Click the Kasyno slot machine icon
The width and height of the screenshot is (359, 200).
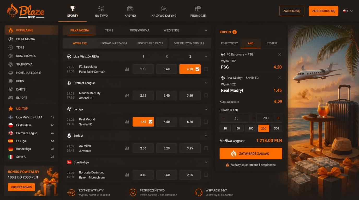pos(130,9)
